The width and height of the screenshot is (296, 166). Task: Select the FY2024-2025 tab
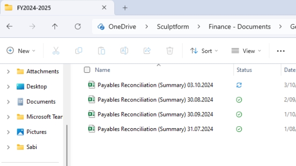[57, 8]
